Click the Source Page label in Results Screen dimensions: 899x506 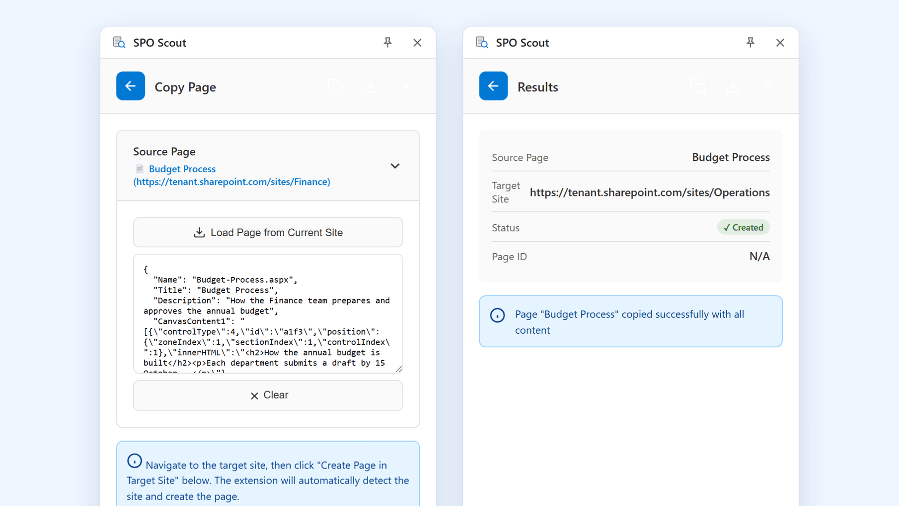(x=520, y=157)
